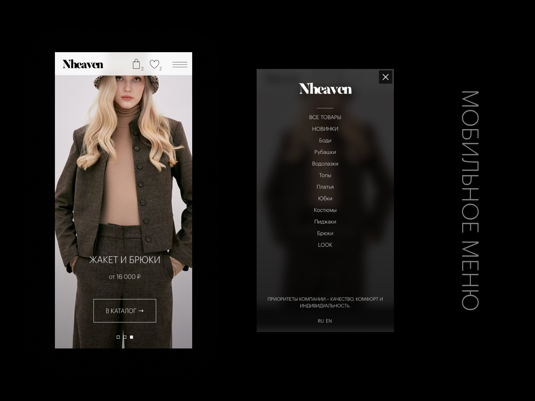Click the cart badge showing 2
Viewport: 535px width, 401px height.
pyautogui.click(x=142, y=69)
